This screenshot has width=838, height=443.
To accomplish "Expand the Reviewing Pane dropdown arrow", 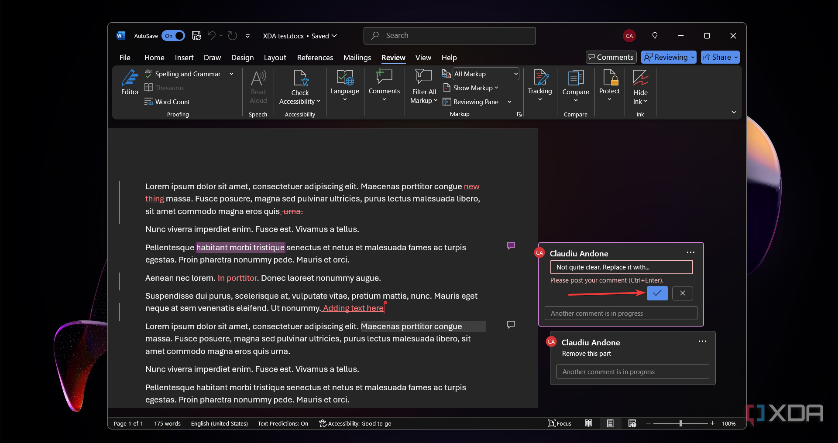I will [509, 102].
